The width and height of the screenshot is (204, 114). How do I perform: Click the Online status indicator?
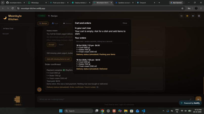pos(42,16)
